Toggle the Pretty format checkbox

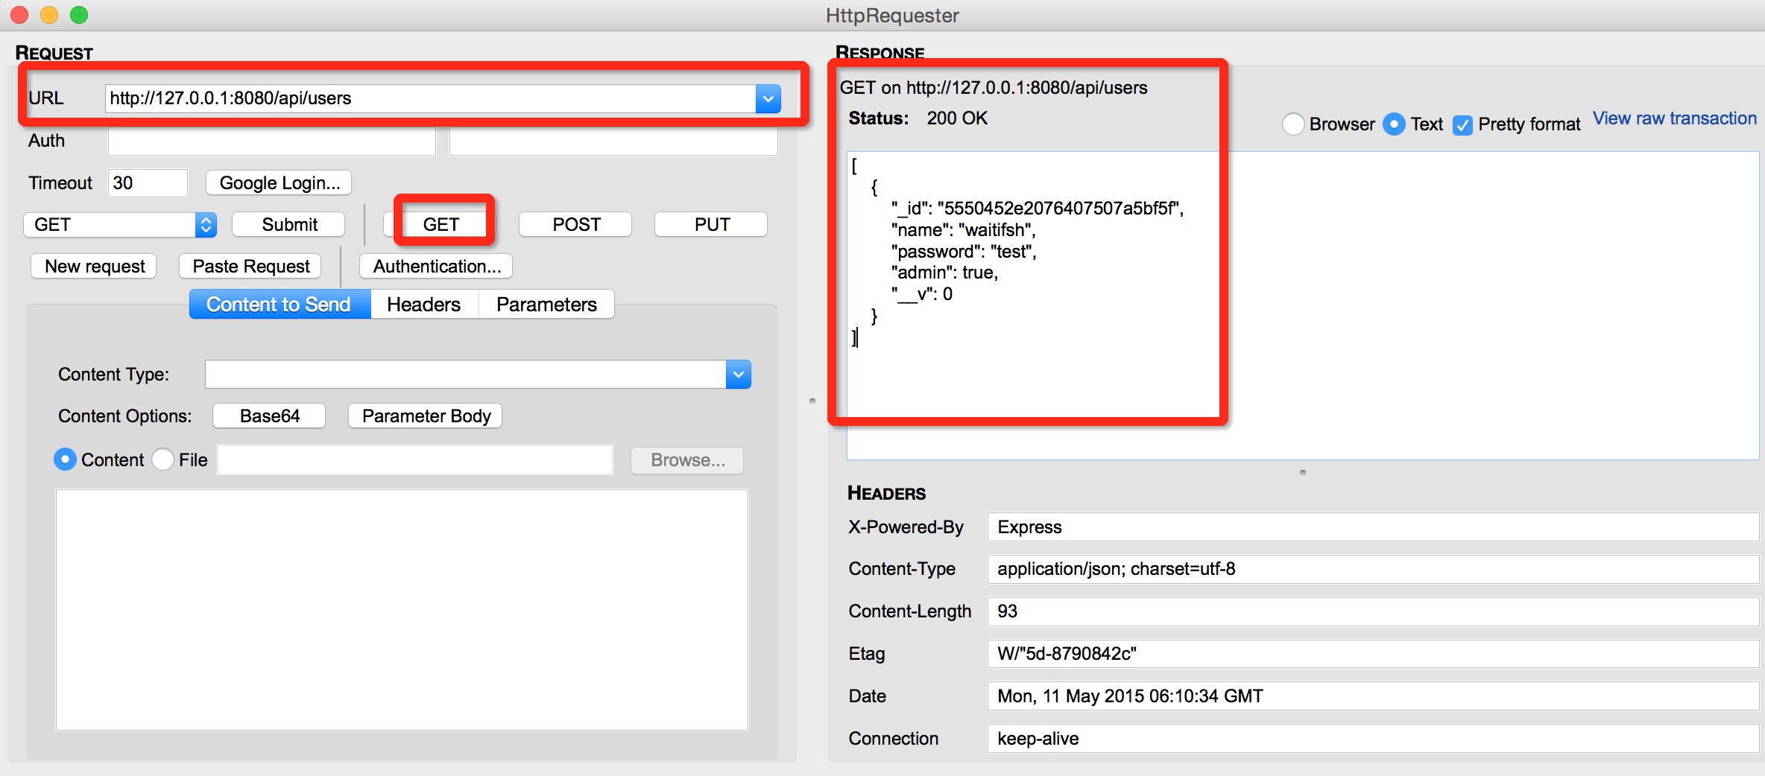(1463, 125)
